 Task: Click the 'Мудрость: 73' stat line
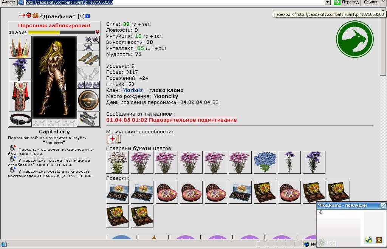(124, 54)
